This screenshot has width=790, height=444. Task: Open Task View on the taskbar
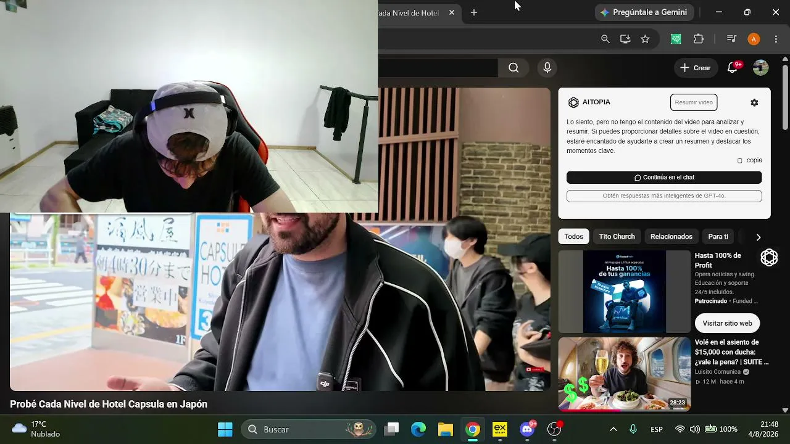pyautogui.click(x=391, y=429)
